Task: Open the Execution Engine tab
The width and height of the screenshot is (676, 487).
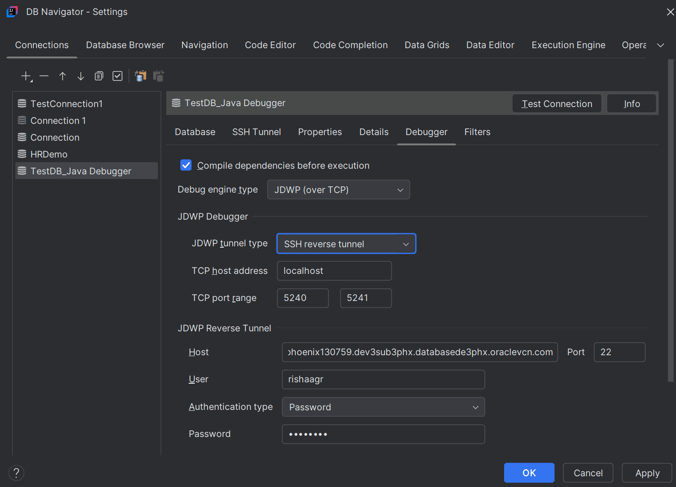Action: pyautogui.click(x=569, y=45)
